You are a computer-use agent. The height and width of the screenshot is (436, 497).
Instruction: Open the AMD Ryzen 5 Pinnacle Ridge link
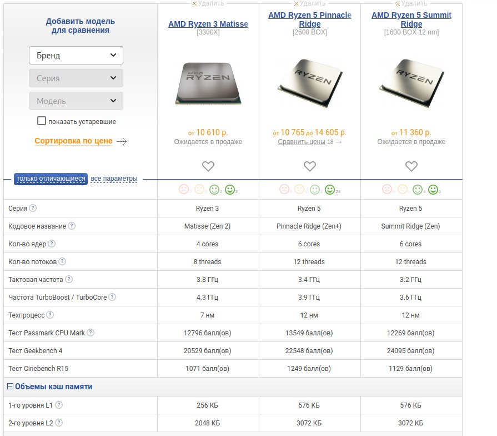click(x=310, y=19)
